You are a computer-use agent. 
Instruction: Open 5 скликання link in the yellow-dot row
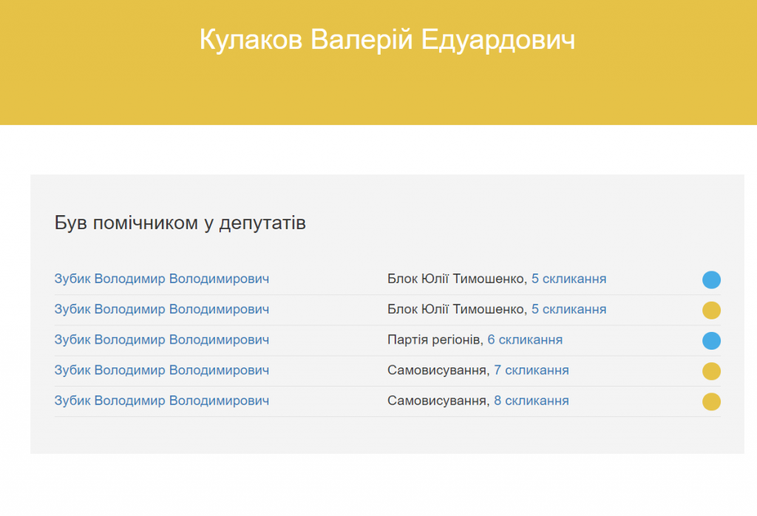[x=568, y=309]
